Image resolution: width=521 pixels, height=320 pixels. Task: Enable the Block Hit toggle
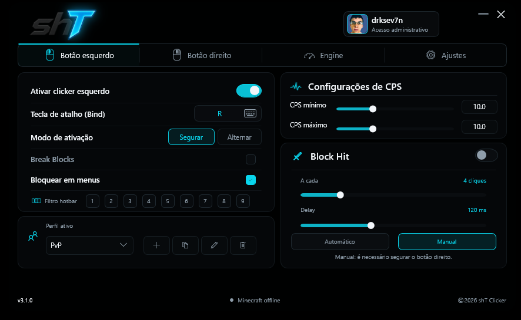point(486,155)
